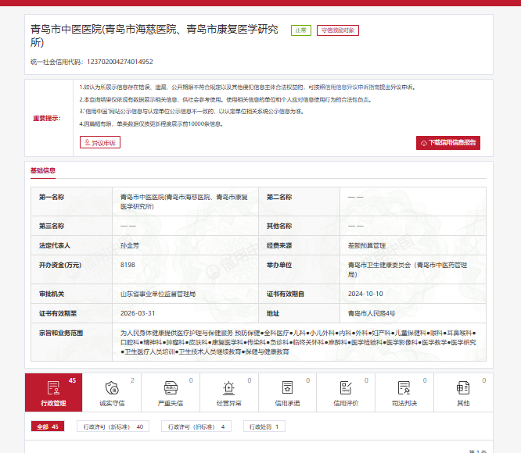Open the 严重失信 category icon
Screen dimensions: 521x453
pos(171,387)
